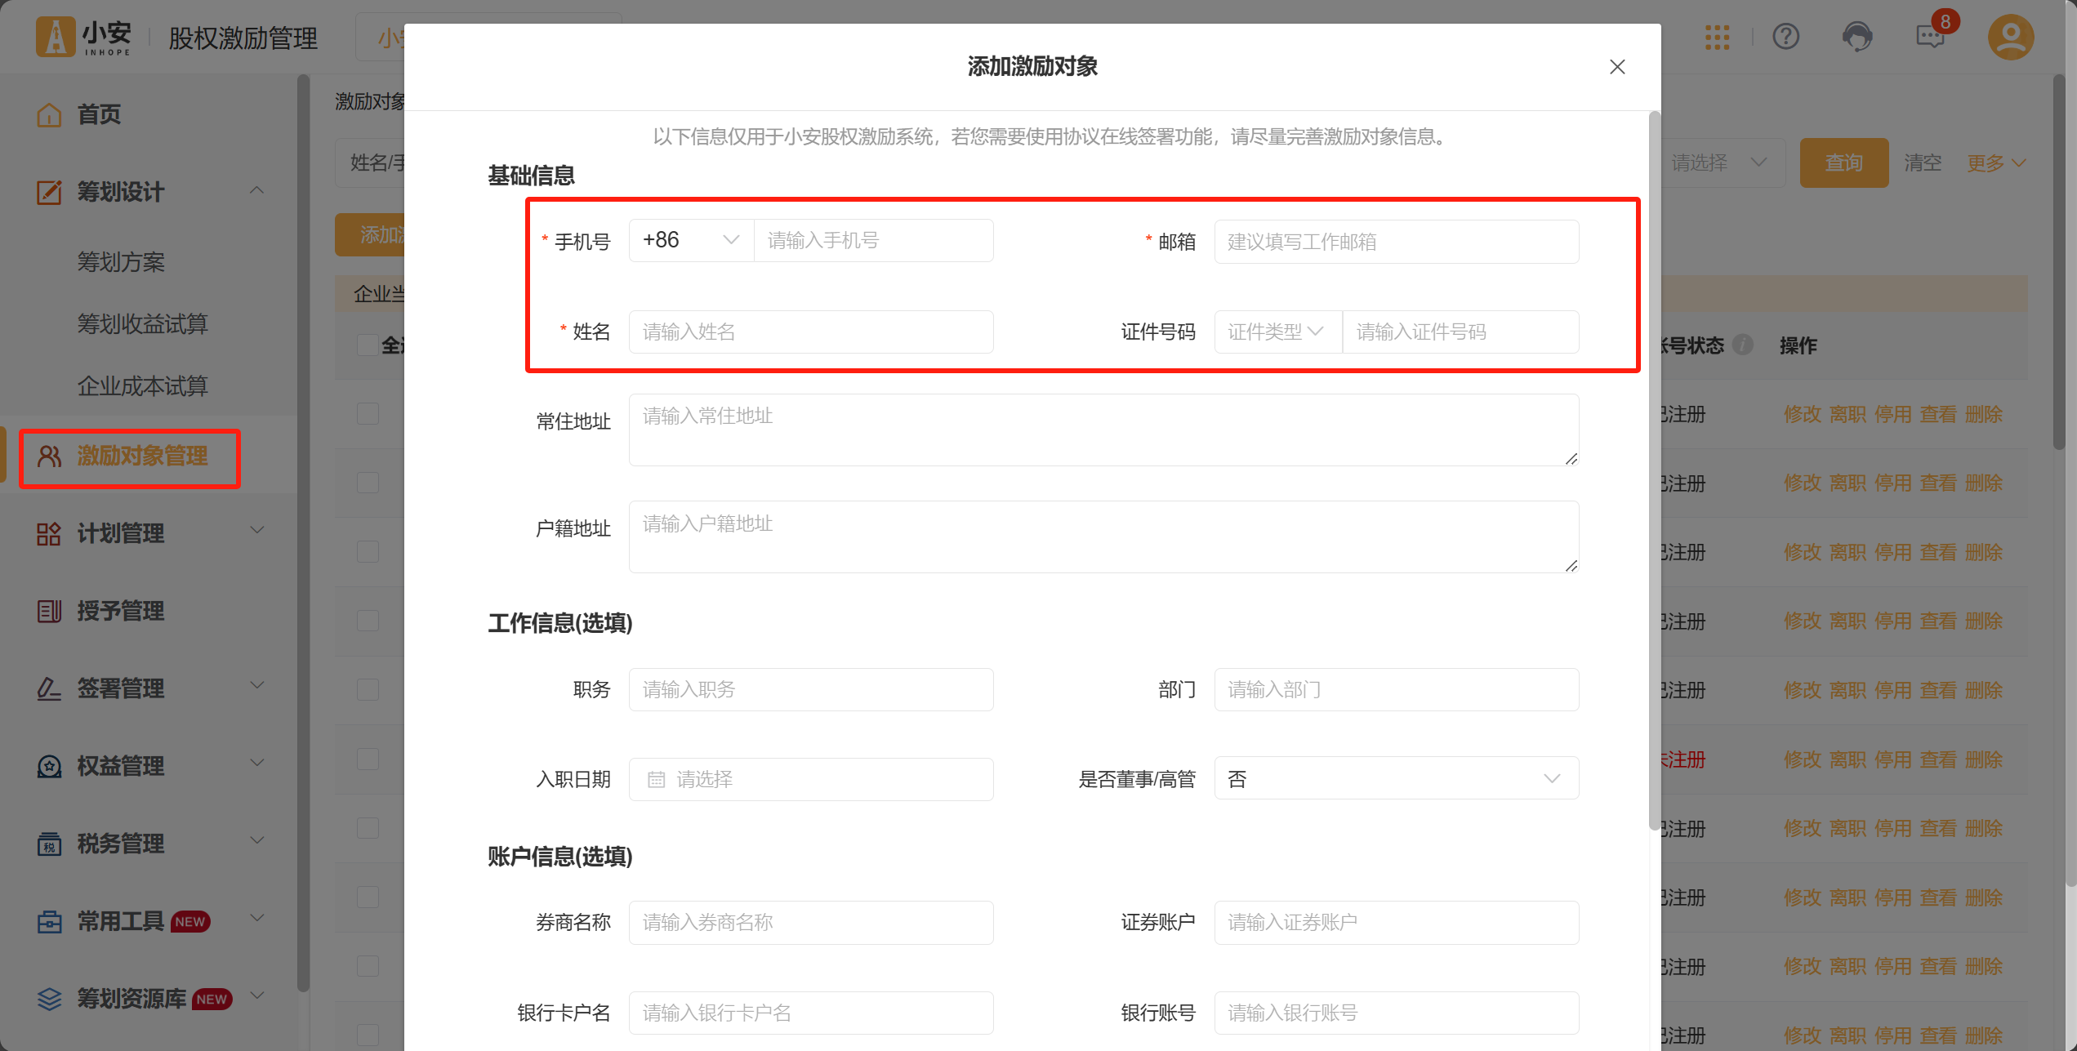
Task: Click the layers icon beside 筹划资源库
Action: tap(49, 998)
